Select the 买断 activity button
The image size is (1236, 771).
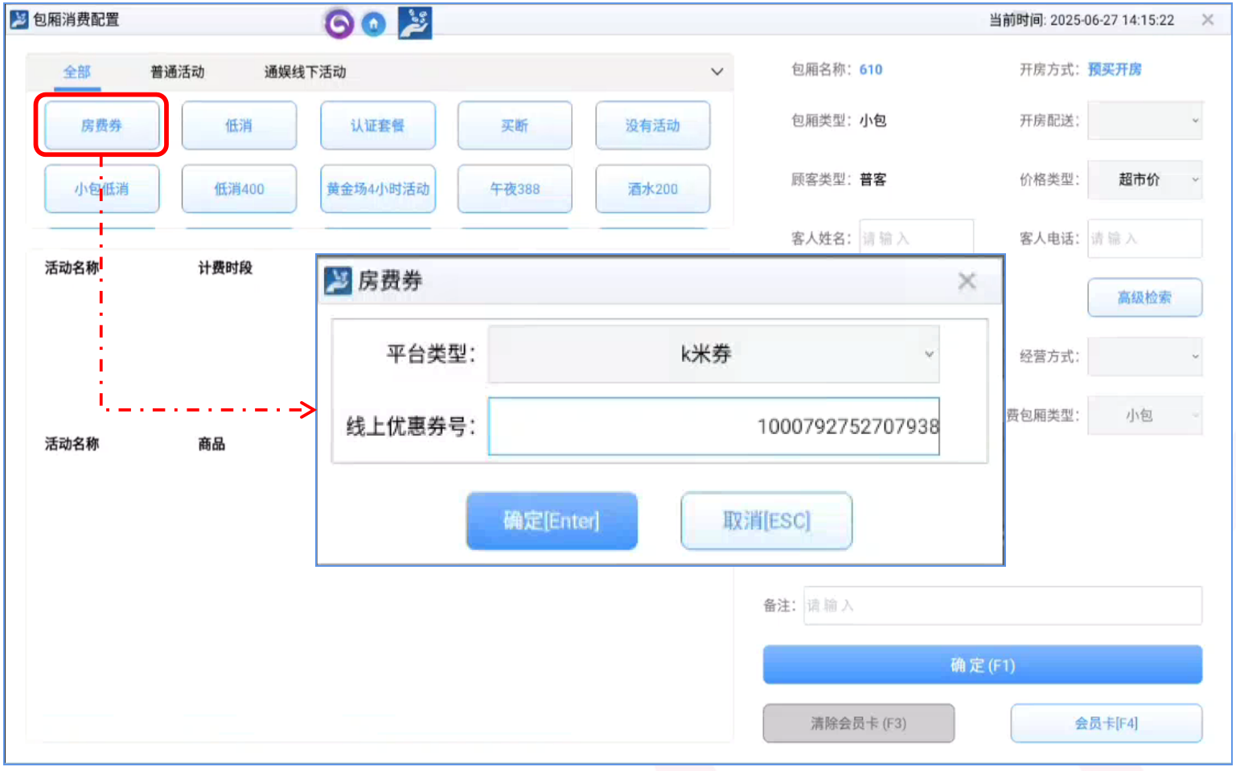(x=515, y=125)
